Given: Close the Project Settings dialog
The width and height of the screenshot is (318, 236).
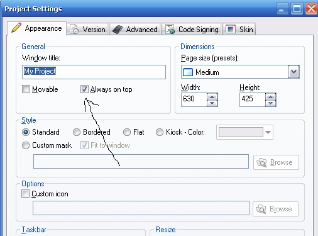Looking at the screenshot, I should (311, 9).
